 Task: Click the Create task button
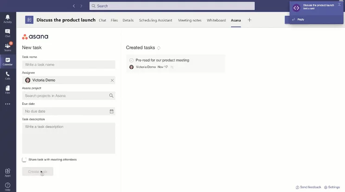(x=38, y=172)
